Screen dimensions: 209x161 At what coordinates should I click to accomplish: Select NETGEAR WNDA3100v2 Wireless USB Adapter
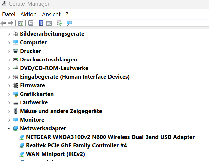110,137
